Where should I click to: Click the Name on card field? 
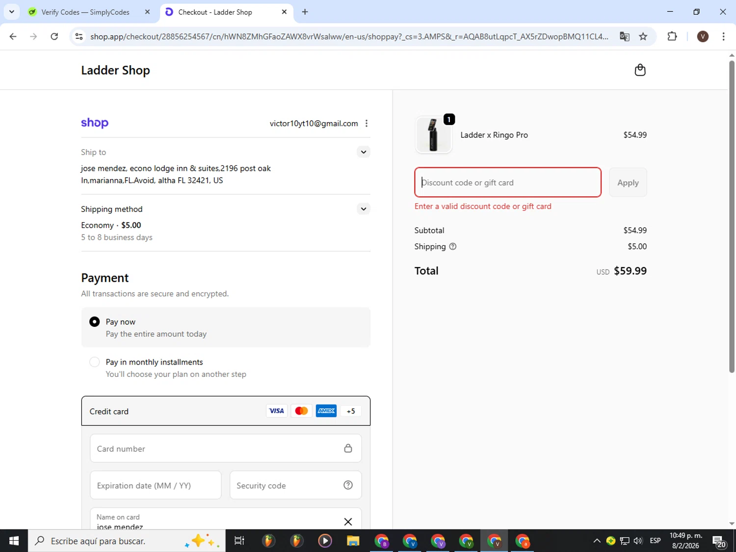pyautogui.click(x=226, y=519)
